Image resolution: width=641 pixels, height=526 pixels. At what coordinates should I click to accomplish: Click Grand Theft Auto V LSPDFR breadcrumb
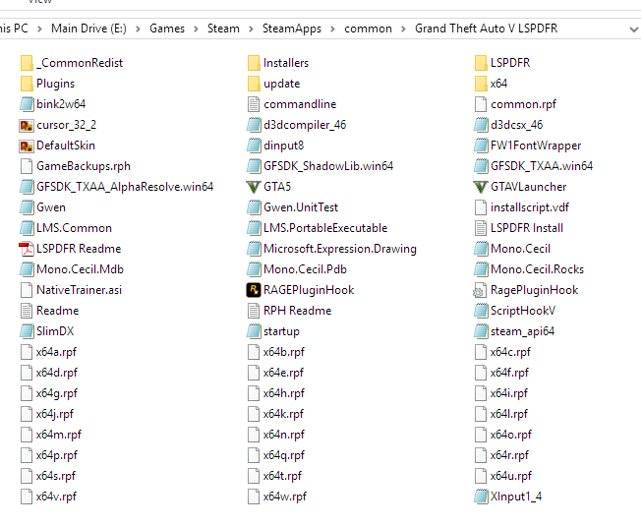click(486, 29)
